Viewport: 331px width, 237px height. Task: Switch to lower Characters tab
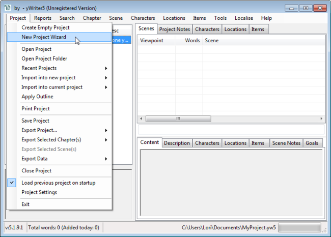[x=207, y=143]
